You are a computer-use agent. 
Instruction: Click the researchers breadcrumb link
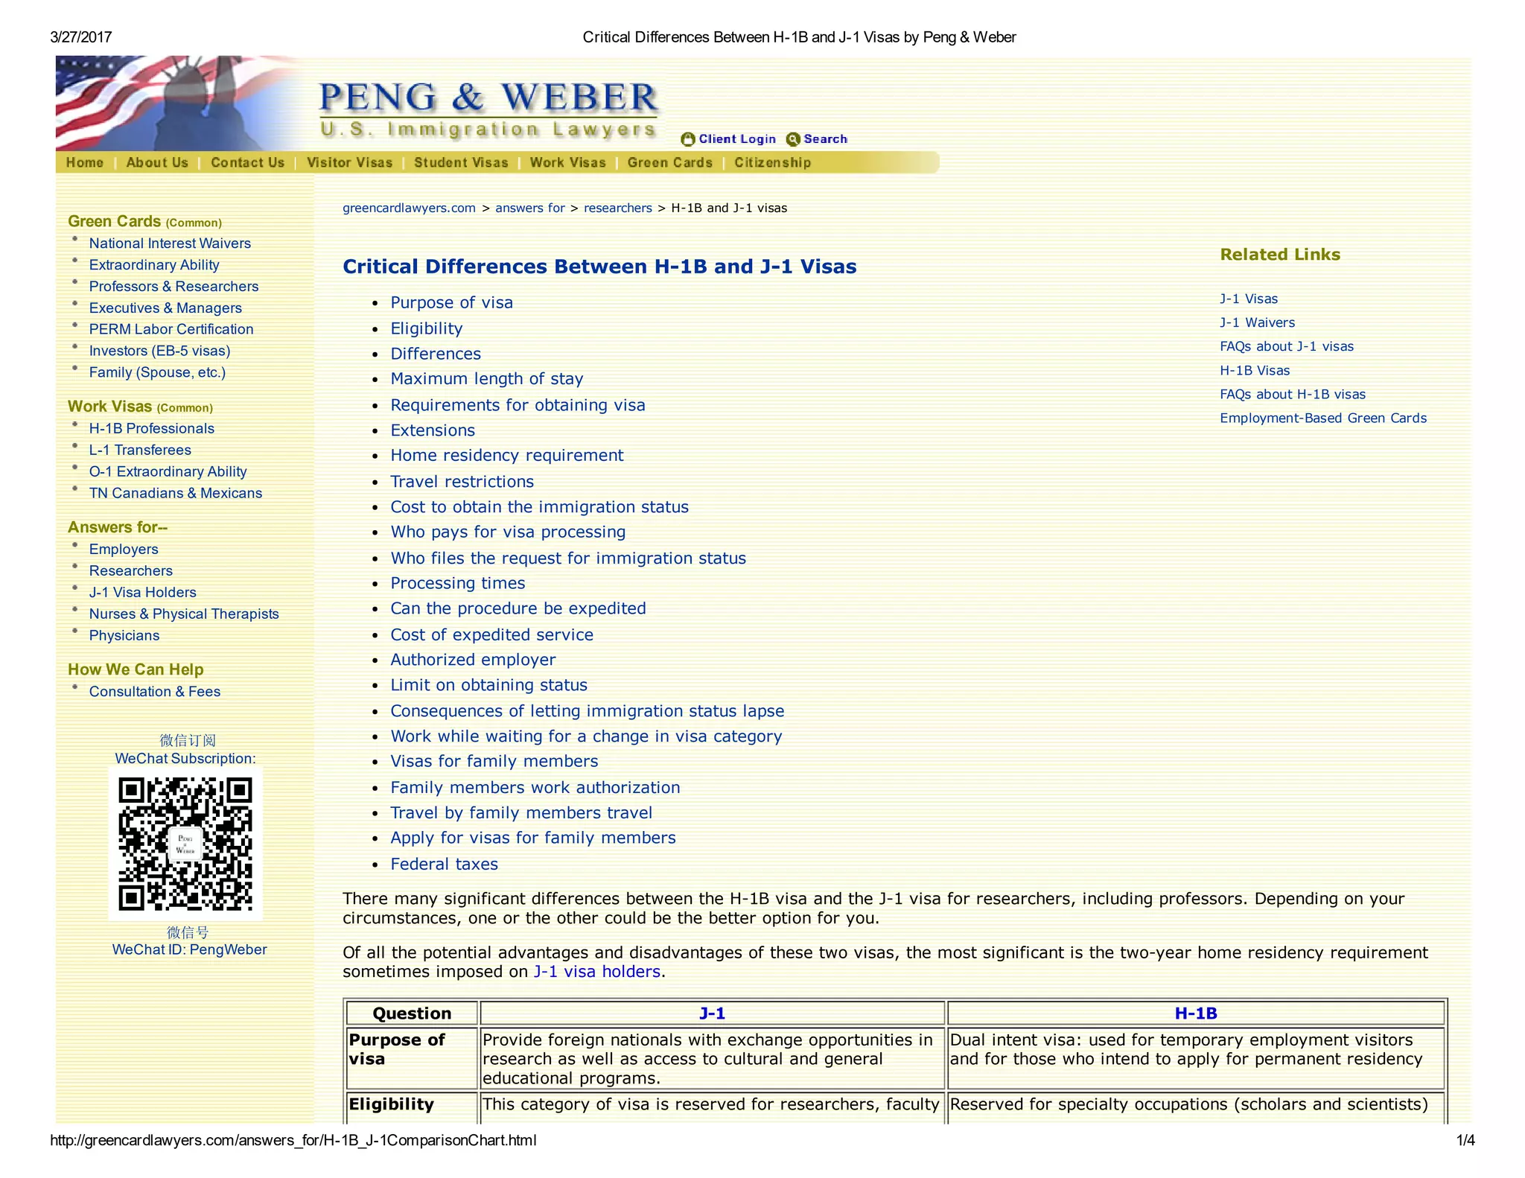[x=617, y=208]
